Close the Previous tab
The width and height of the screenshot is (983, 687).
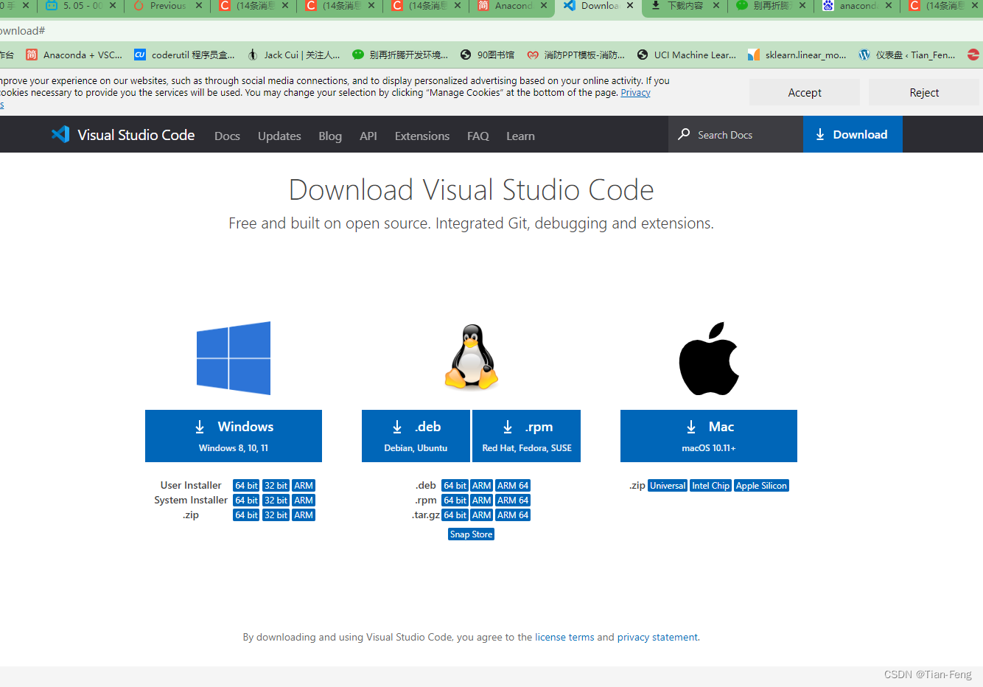point(199,5)
